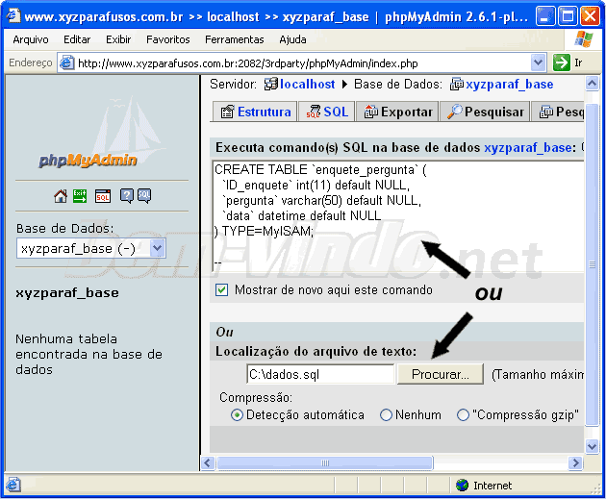This screenshot has width=606, height=499.
Task: Switch to the Estrutura tab
Action: tap(255, 112)
